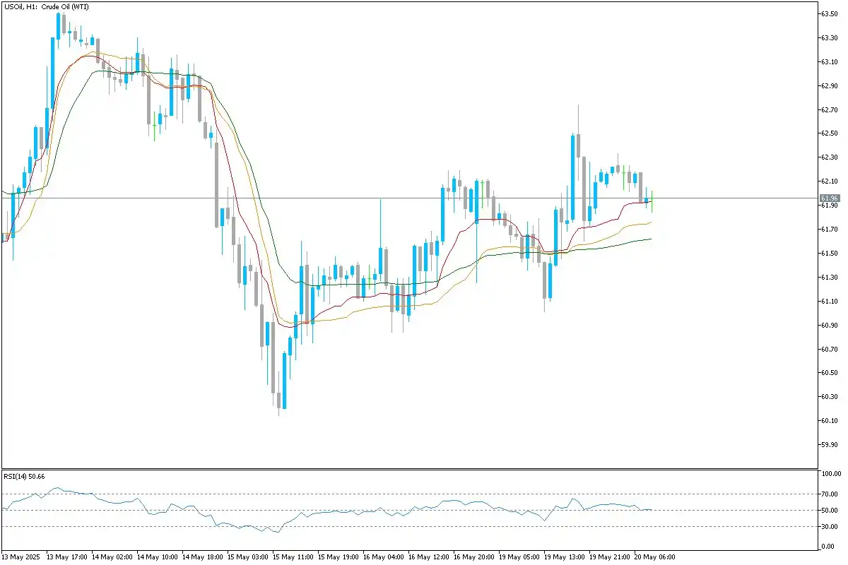848x565 pixels.
Task: Click the 60.10 price scale label
Action: [x=829, y=421]
